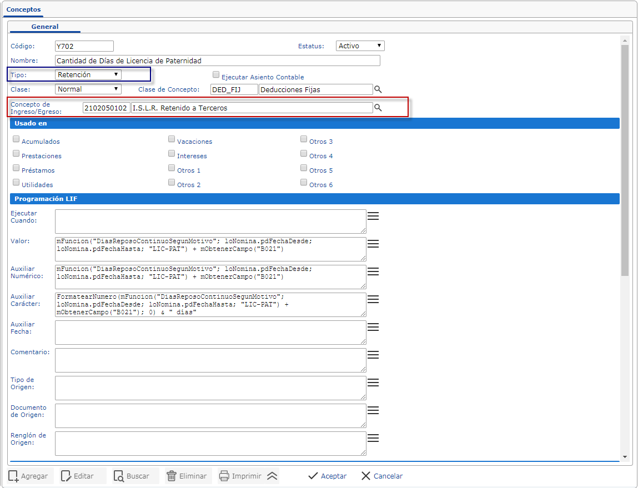This screenshot has width=638, height=488.
Task: Open hamburger menu beside Ejecutar Cuando field
Action: 373,217
